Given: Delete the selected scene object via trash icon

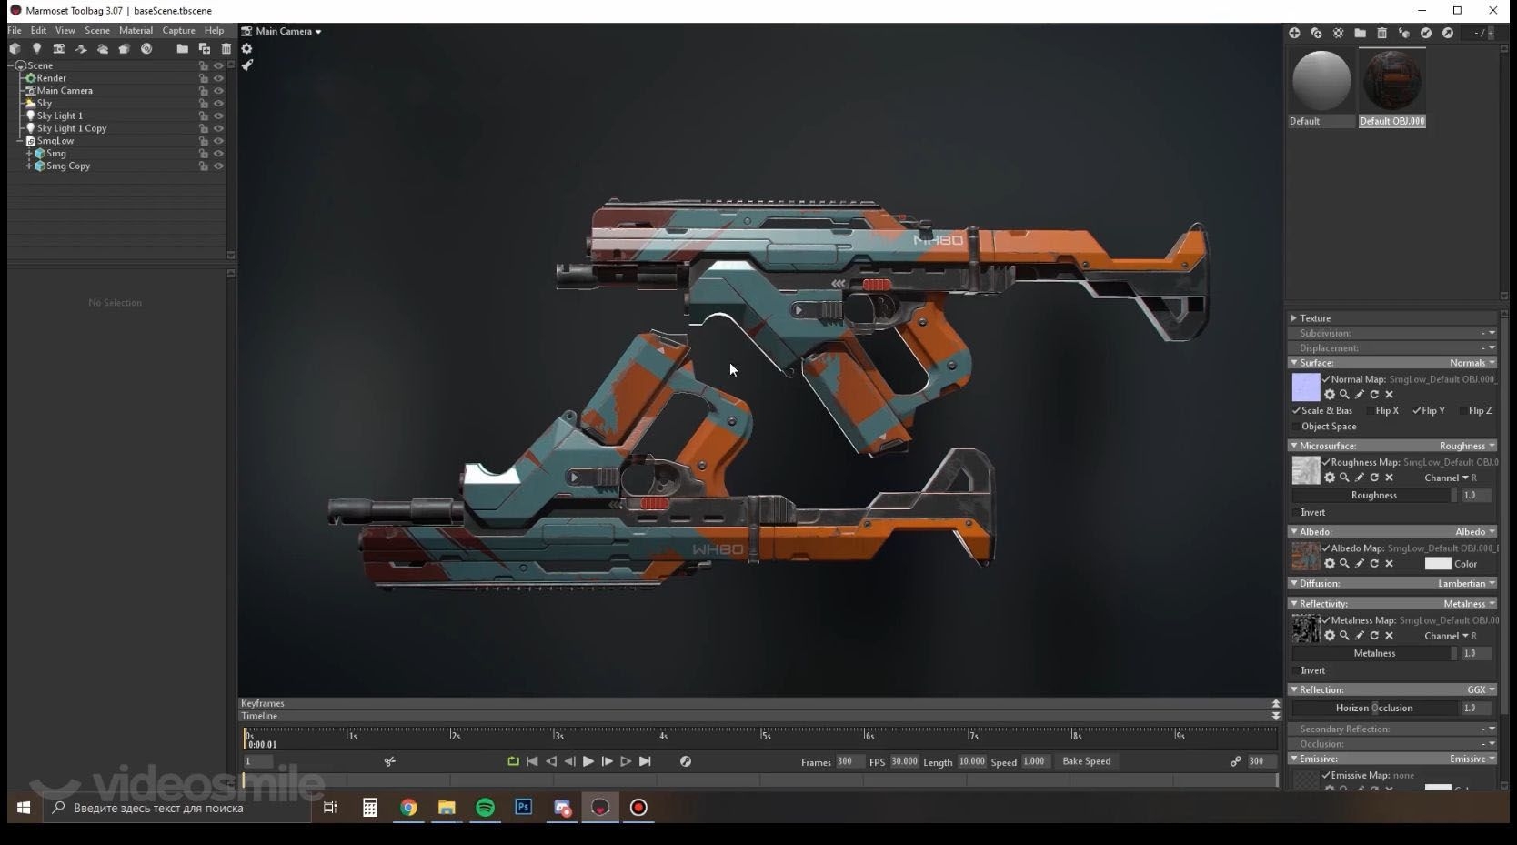Looking at the screenshot, I should coord(226,48).
